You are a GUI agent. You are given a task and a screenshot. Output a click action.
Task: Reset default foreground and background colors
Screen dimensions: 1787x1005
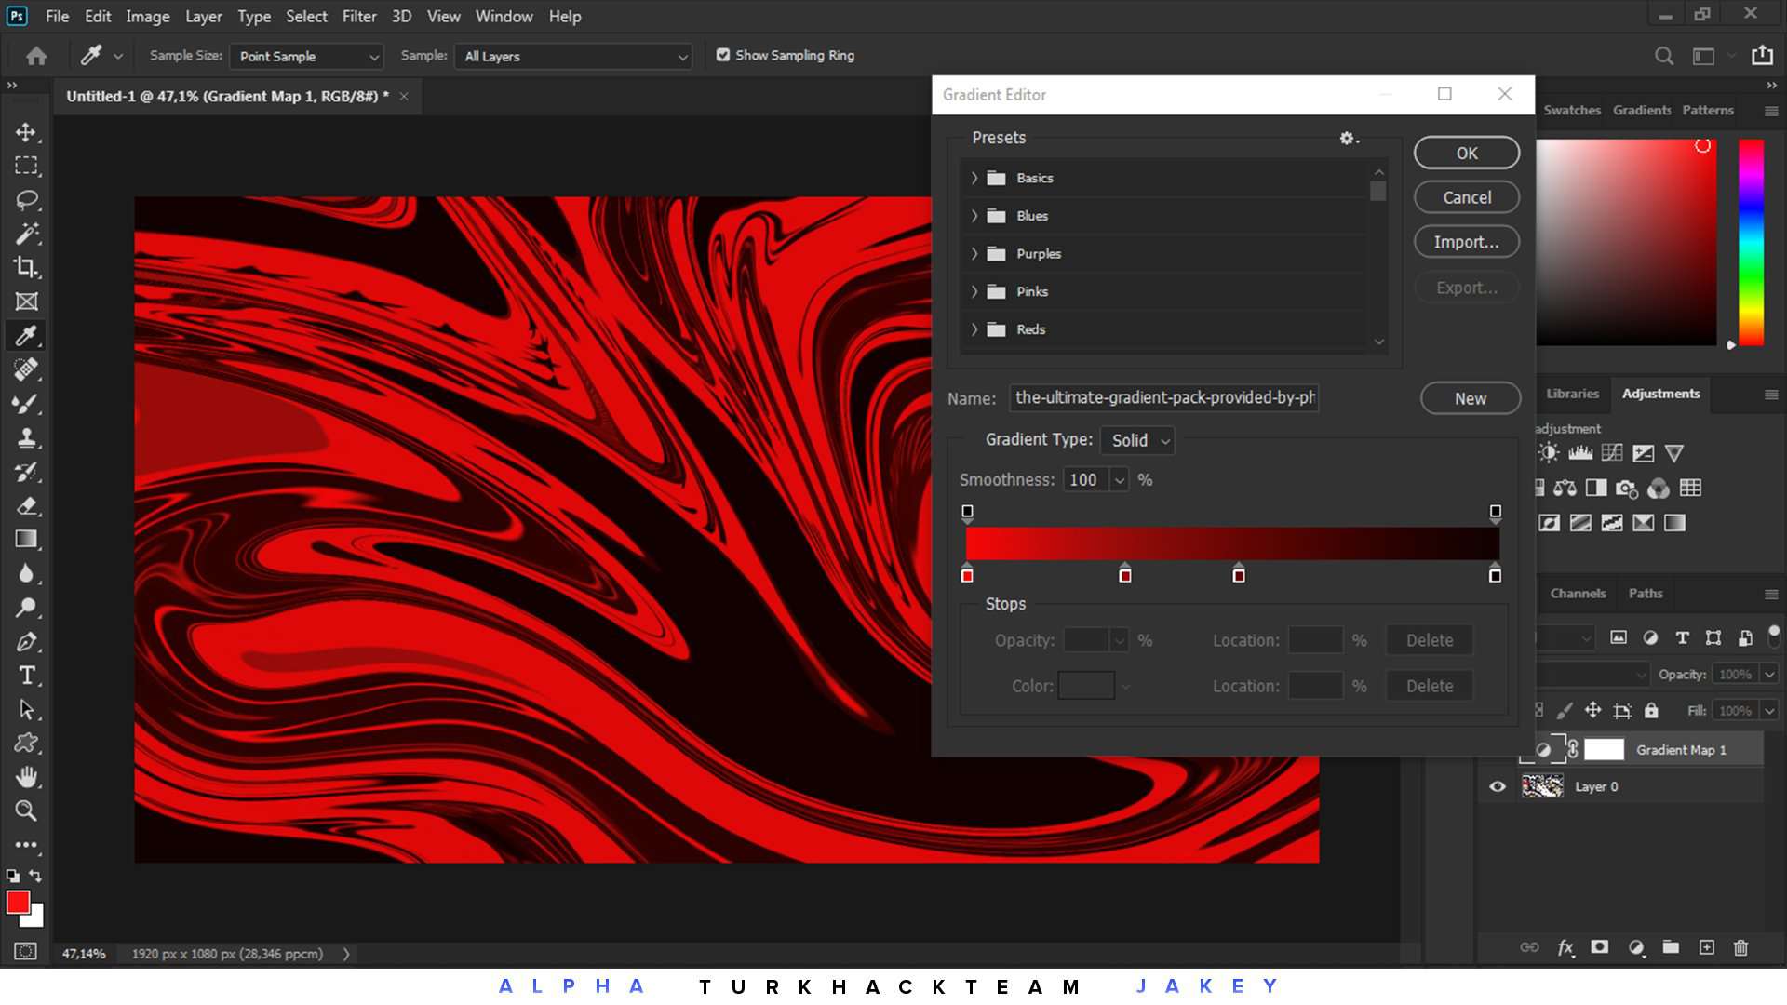point(13,876)
